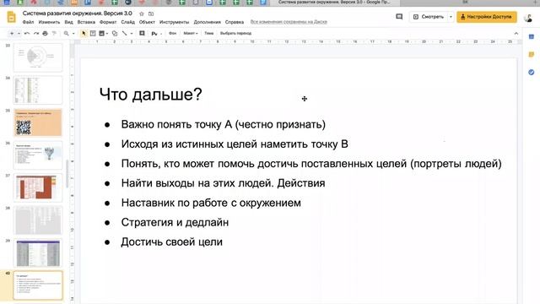
Task: Click bullet text Важно понять точку А
Action: click(x=223, y=124)
